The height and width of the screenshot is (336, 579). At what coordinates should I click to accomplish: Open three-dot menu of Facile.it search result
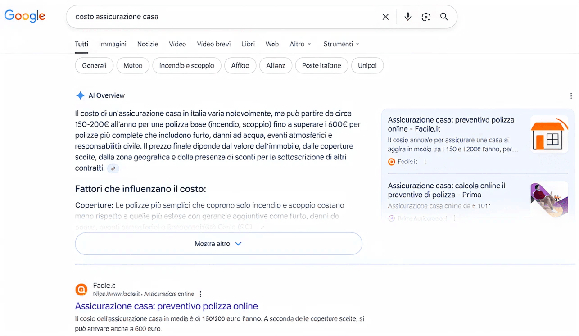(x=201, y=294)
